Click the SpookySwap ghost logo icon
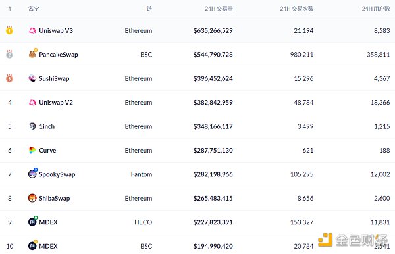 tap(32, 174)
